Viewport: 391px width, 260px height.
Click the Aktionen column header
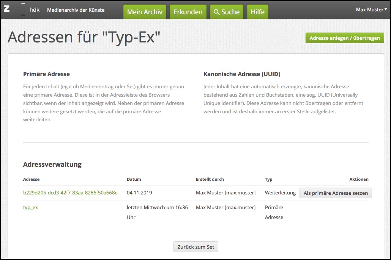[x=359, y=179]
